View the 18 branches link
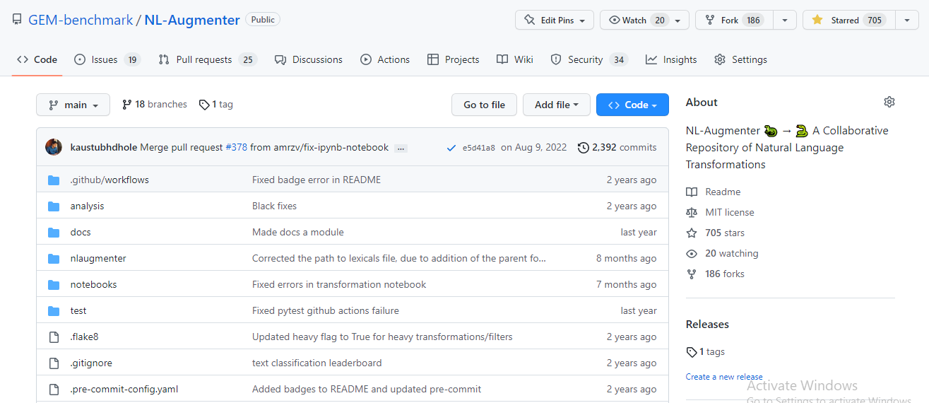 pos(155,105)
